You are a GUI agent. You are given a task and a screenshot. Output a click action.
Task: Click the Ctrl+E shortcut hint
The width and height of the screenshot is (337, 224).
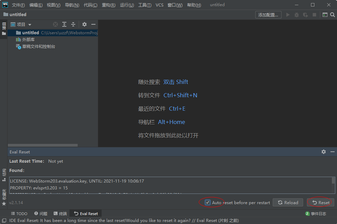pos(177,109)
